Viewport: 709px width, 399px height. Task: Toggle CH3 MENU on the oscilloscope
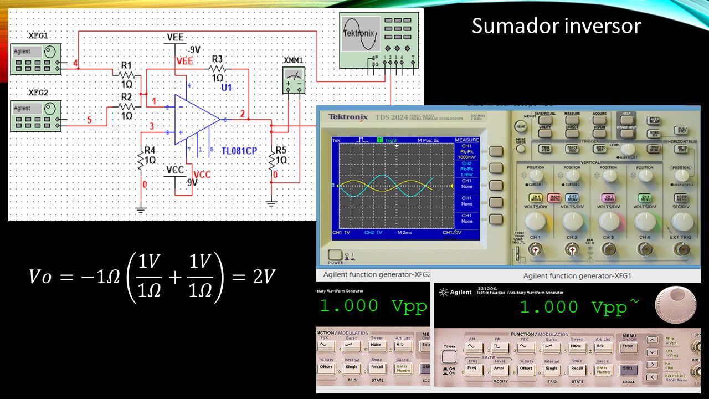pyautogui.click(x=608, y=197)
